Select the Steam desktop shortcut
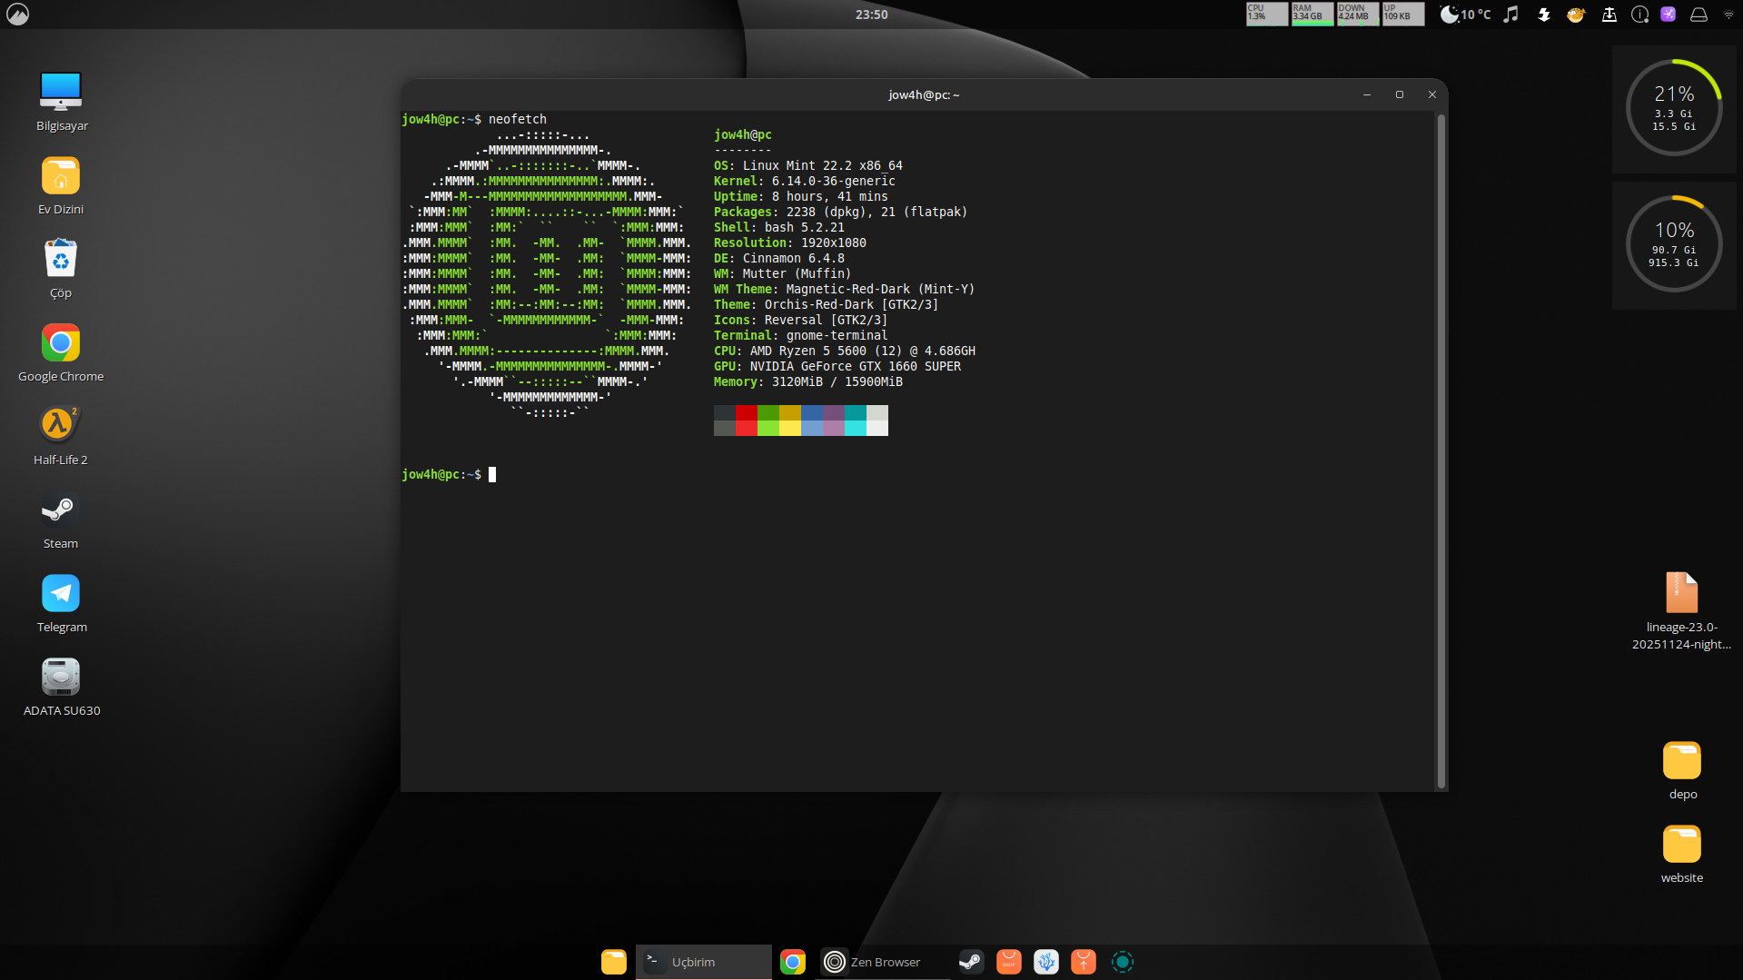 tap(61, 510)
